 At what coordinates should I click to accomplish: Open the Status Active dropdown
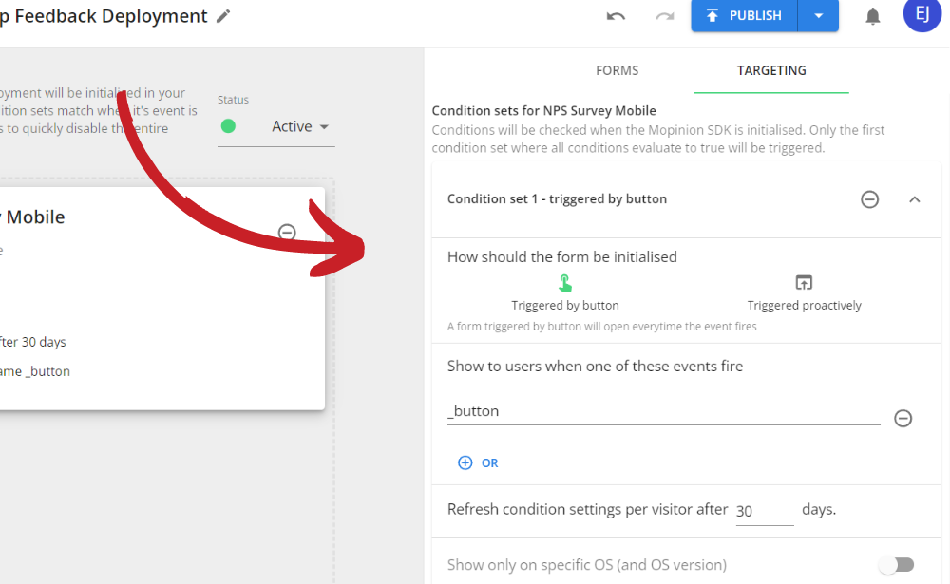point(300,125)
